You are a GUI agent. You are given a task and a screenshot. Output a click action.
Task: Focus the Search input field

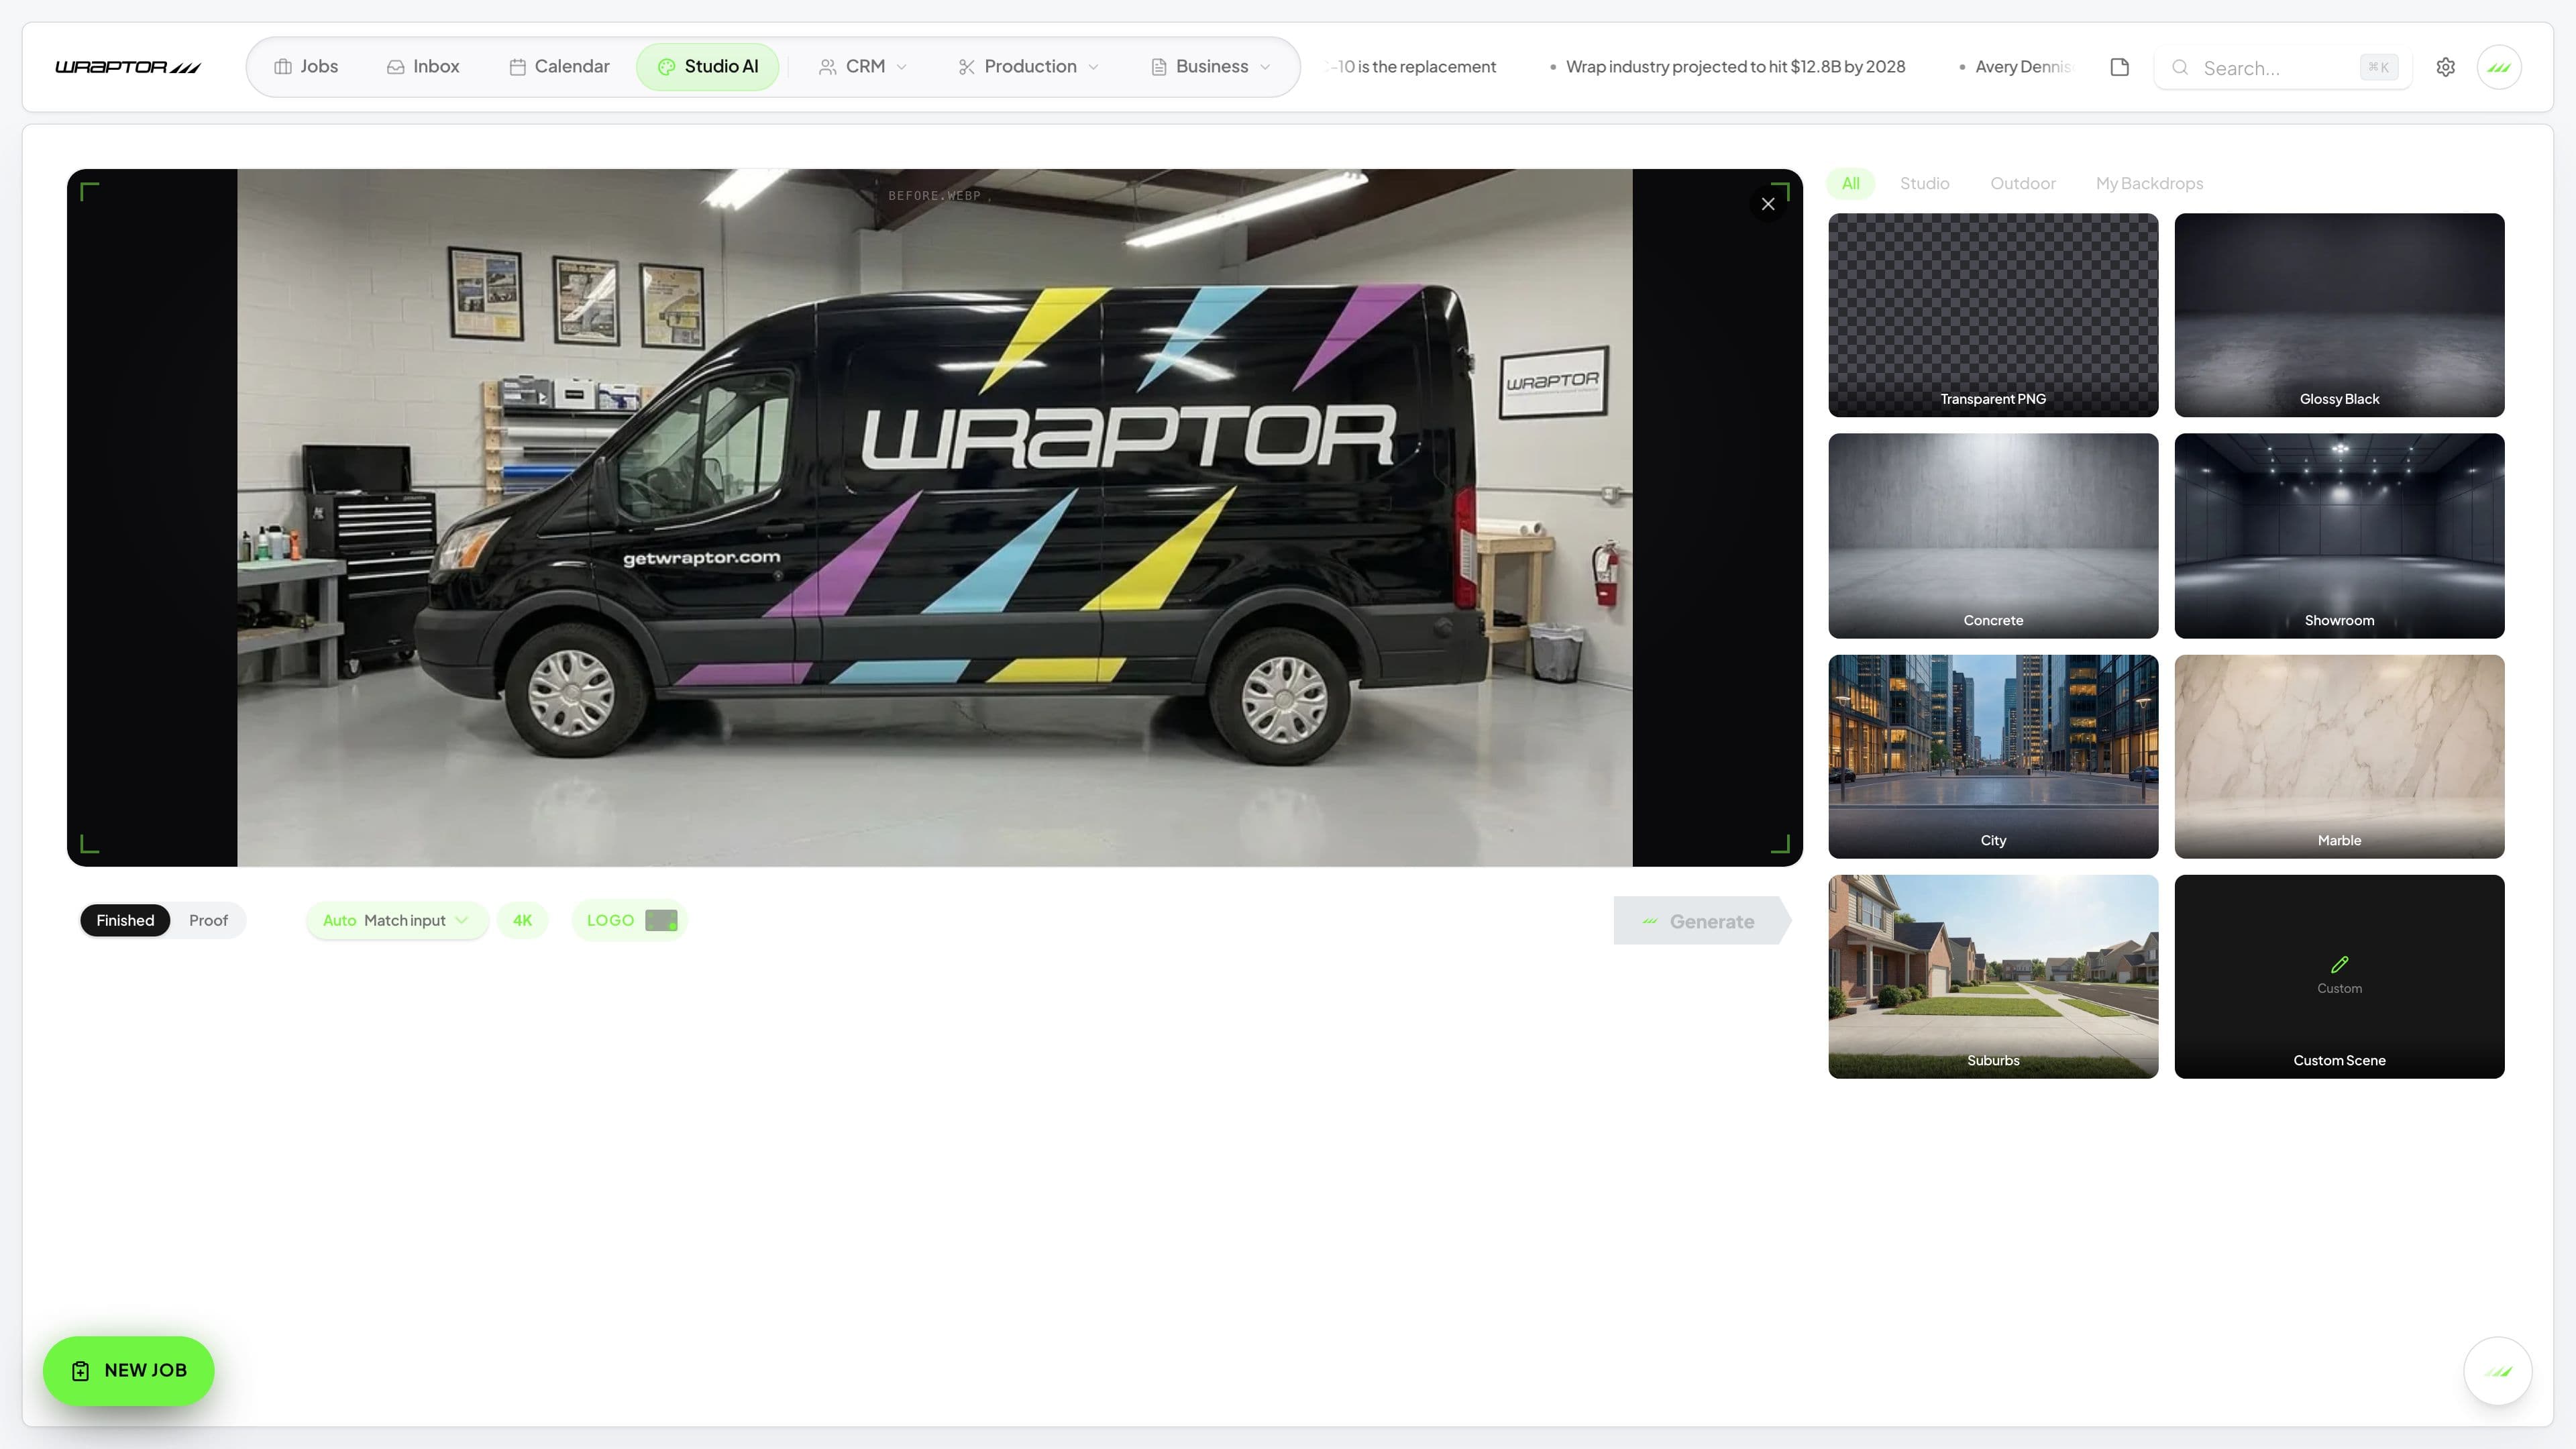(2282, 68)
